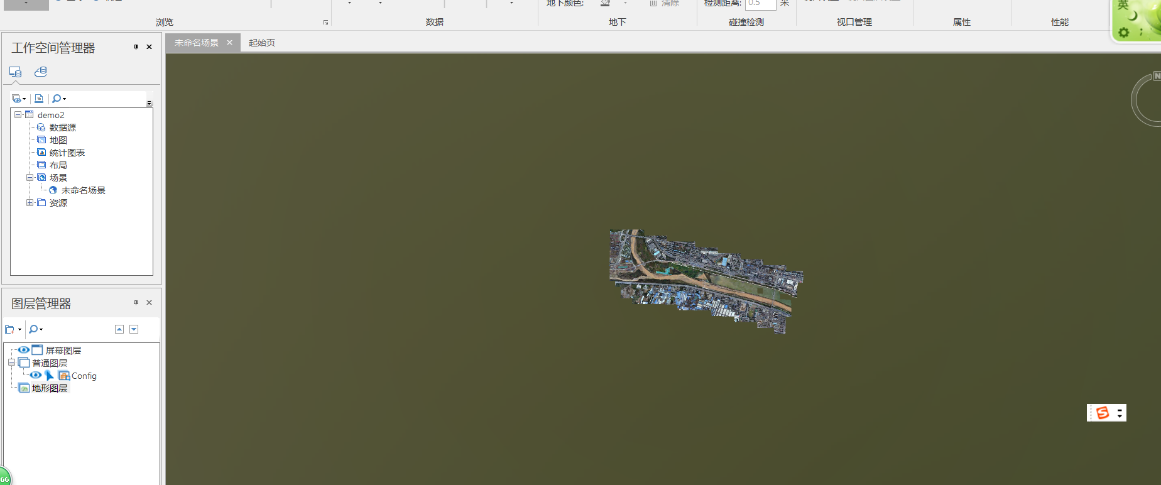Select the 资源 folder node
The width and height of the screenshot is (1161, 485).
(x=58, y=203)
